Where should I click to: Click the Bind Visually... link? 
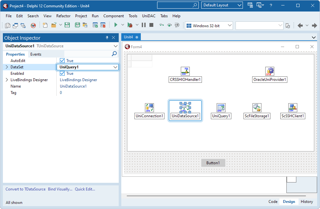[x=60, y=189]
